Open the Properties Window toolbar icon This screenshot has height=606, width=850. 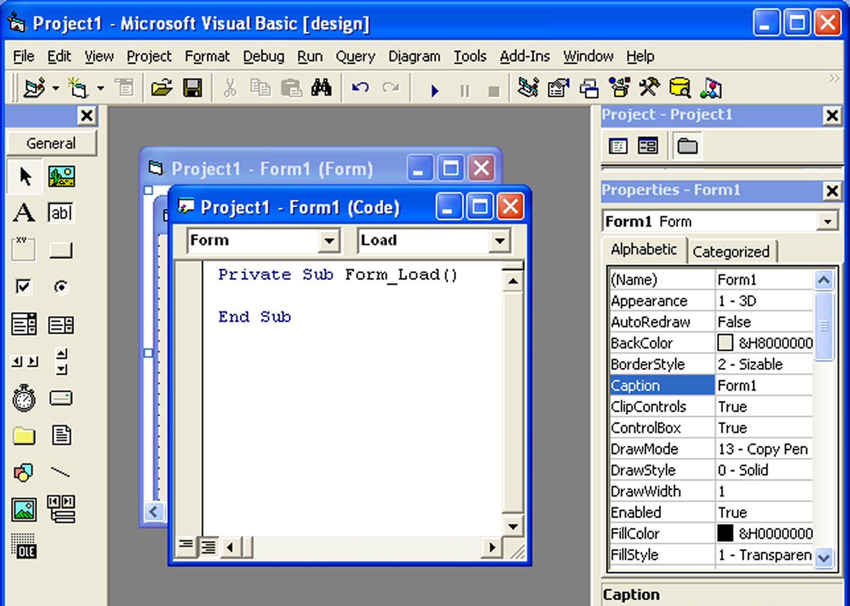pos(558,88)
